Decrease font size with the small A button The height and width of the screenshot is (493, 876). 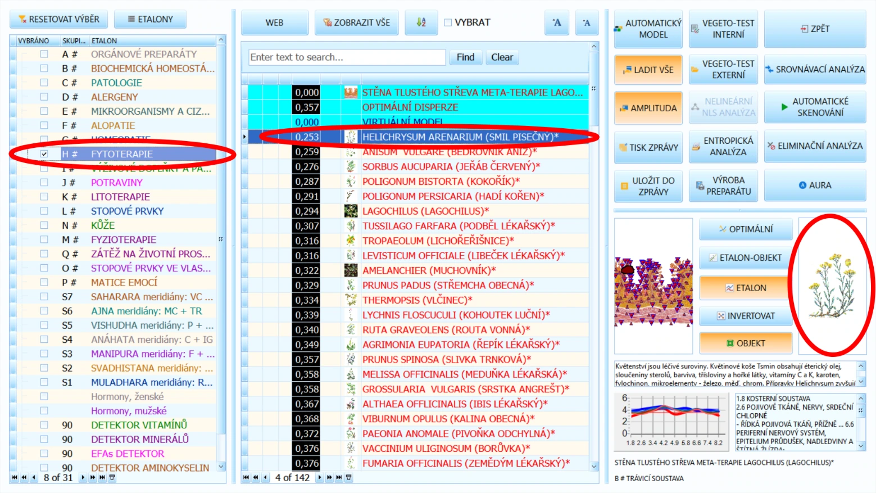tap(587, 22)
